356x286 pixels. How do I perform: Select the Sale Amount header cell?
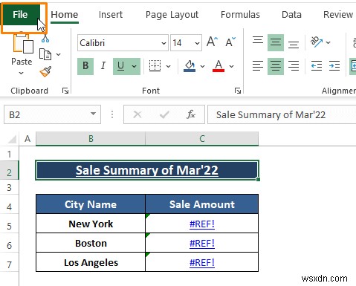click(x=202, y=204)
